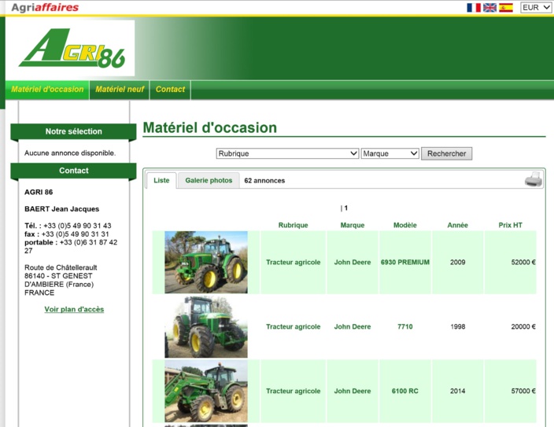
Task: Expand the Marque dropdown
Action: point(390,153)
